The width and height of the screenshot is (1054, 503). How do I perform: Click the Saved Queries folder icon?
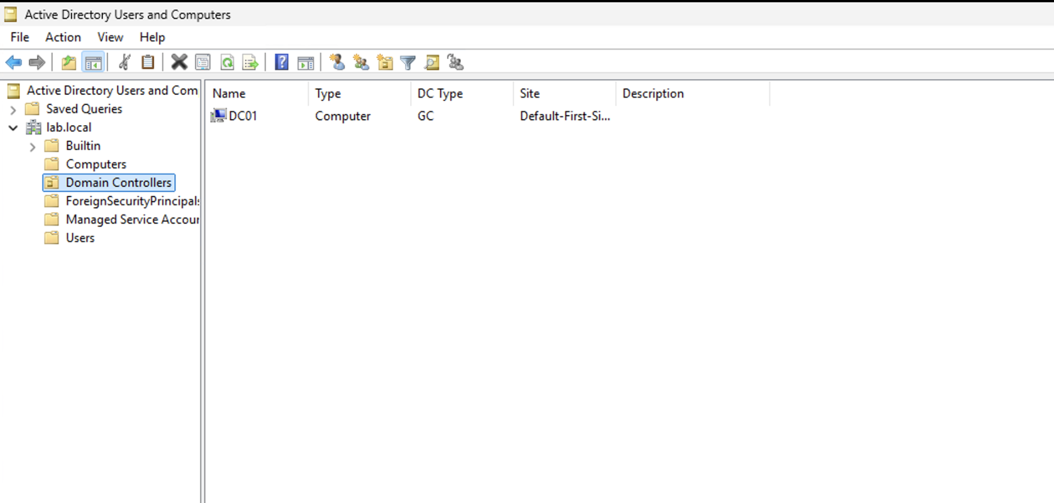(x=32, y=109)
